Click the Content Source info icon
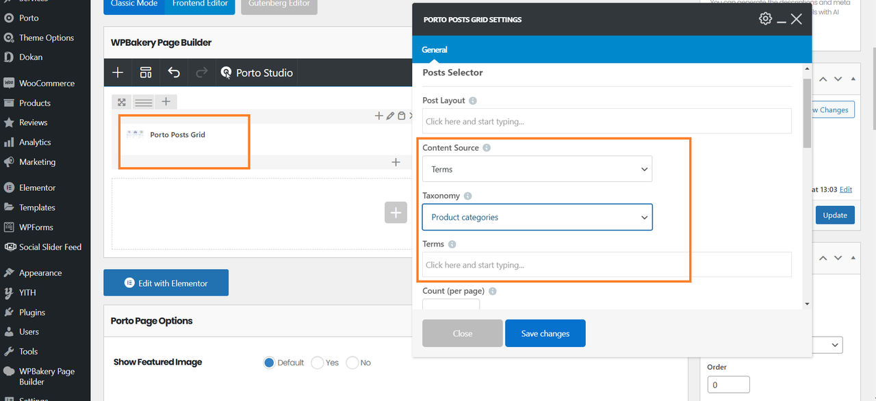 point(487,148)
